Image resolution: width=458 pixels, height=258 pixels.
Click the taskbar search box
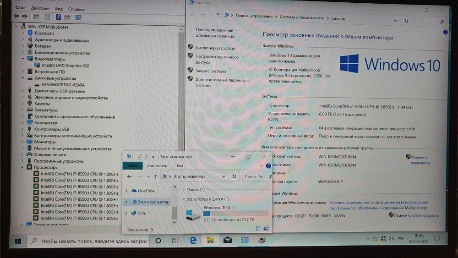(x=88, y=241)
